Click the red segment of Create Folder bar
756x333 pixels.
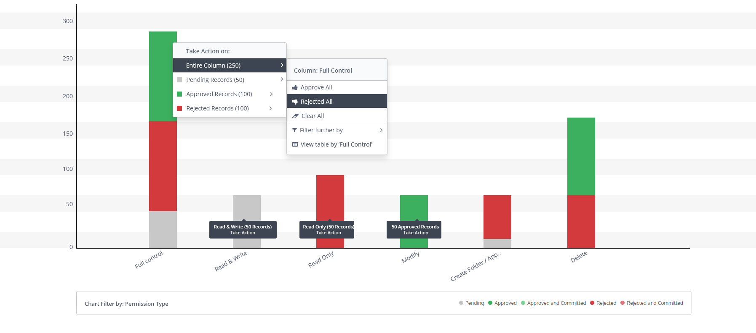coord(497,217)
